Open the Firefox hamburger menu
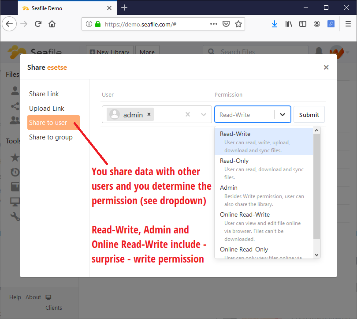 (348, 24)
